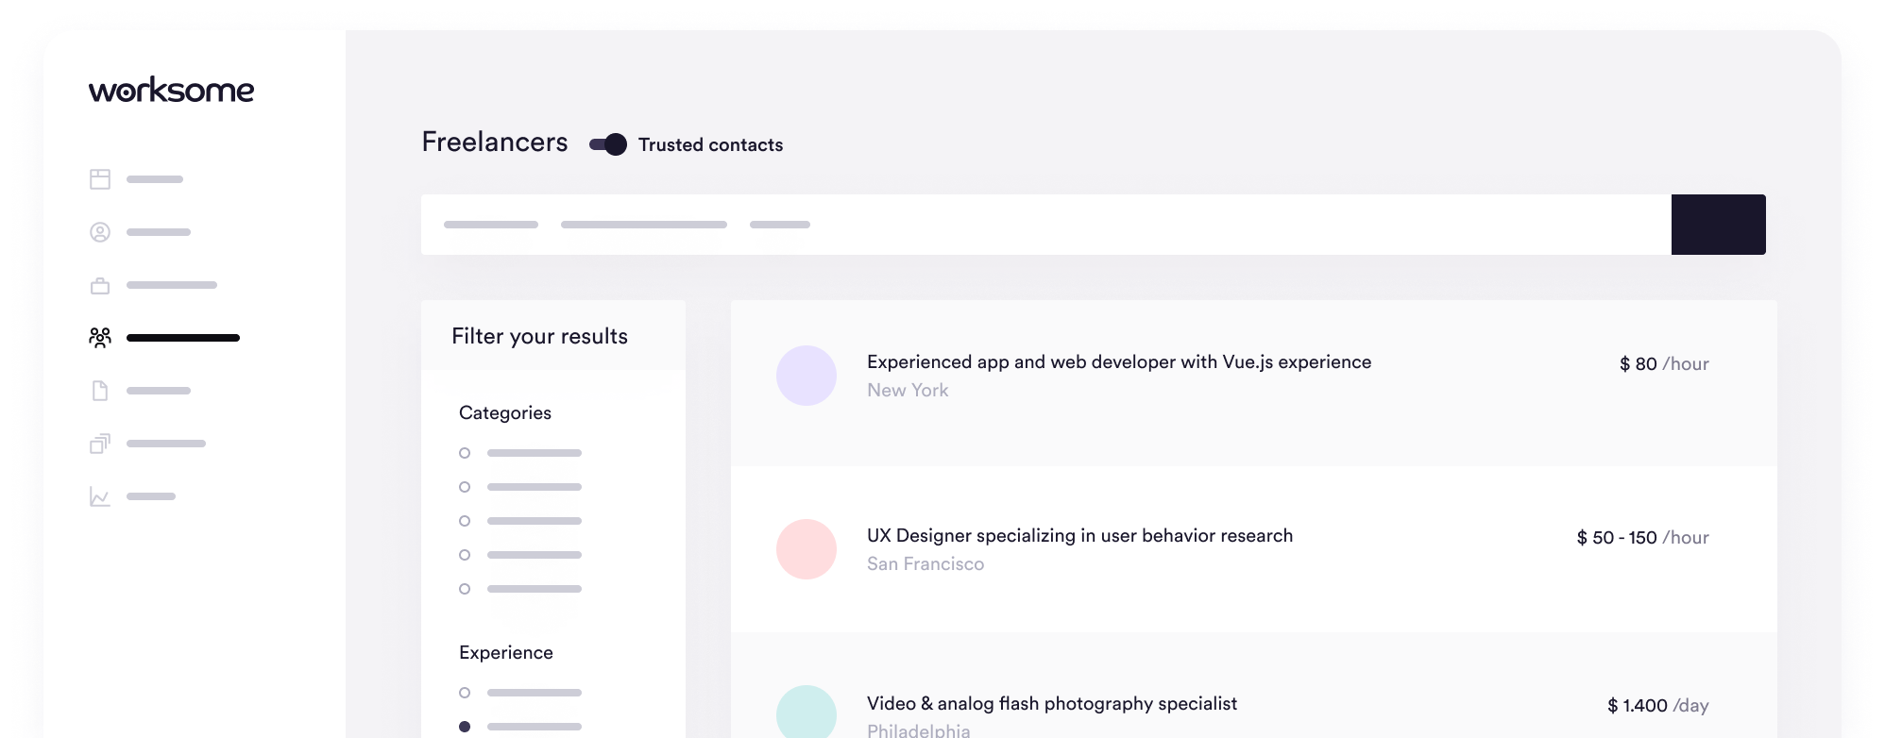Select the first Categories radio option
This screenshot has width=1885, height=738.
465,453
